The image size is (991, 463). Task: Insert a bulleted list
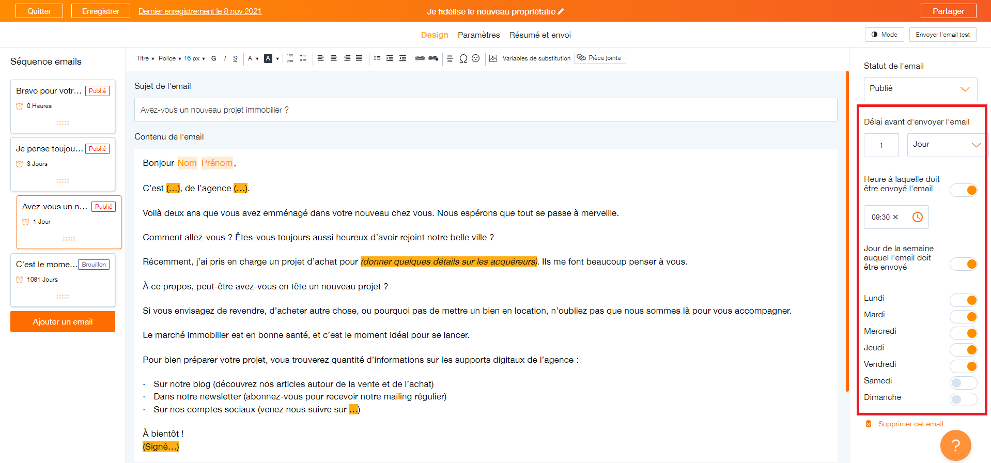[x=303, y=58]
